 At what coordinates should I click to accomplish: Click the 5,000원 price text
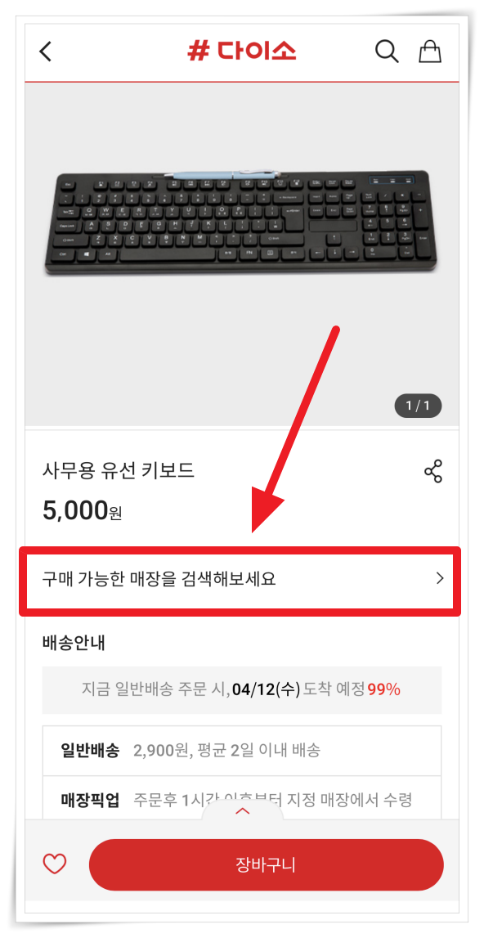point(82,509)
